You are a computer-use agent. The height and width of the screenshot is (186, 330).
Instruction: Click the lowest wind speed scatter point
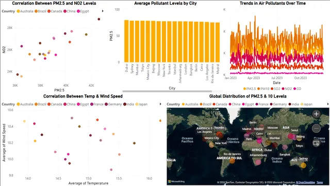111,170
